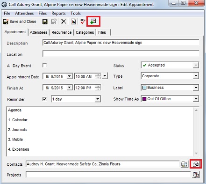206x184 pixels.
Task: Click project picker icon beside Projects field
Action: (196, 175)
